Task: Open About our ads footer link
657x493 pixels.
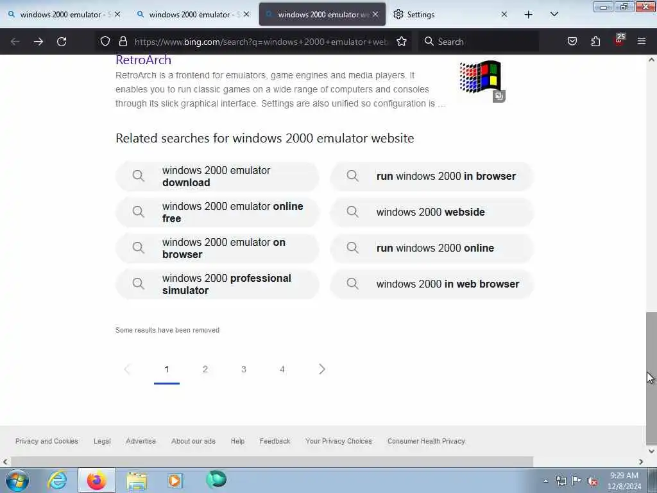Action: pos(193,441)
